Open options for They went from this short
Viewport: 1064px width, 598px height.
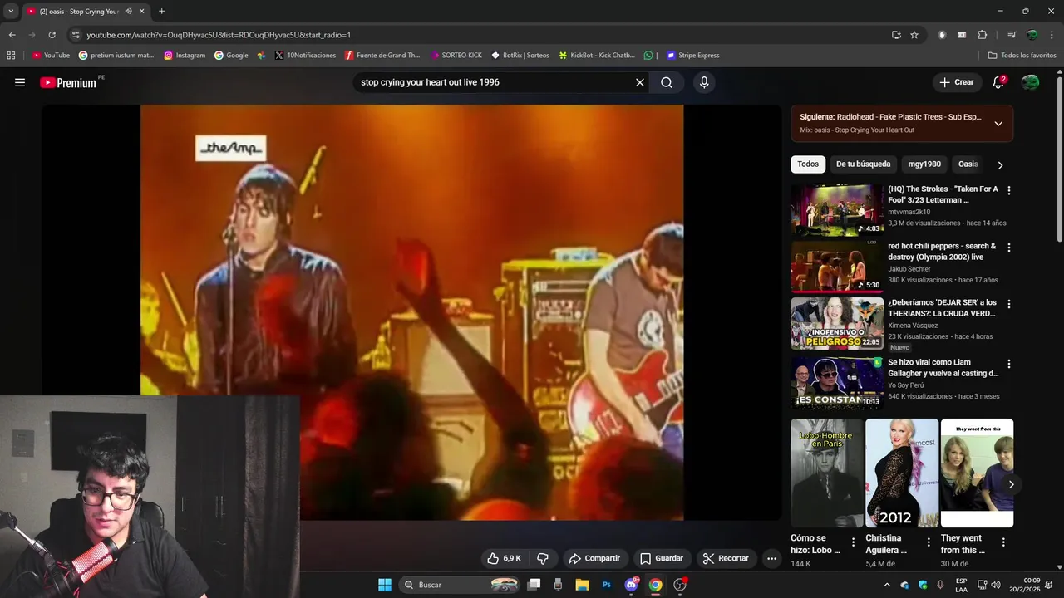click(x=1002, y=542)
